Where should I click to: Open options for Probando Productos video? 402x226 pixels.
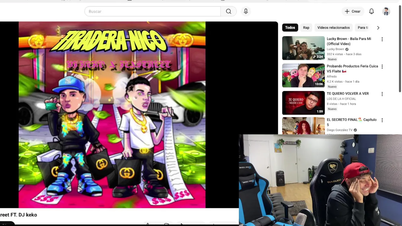point(382,67)
